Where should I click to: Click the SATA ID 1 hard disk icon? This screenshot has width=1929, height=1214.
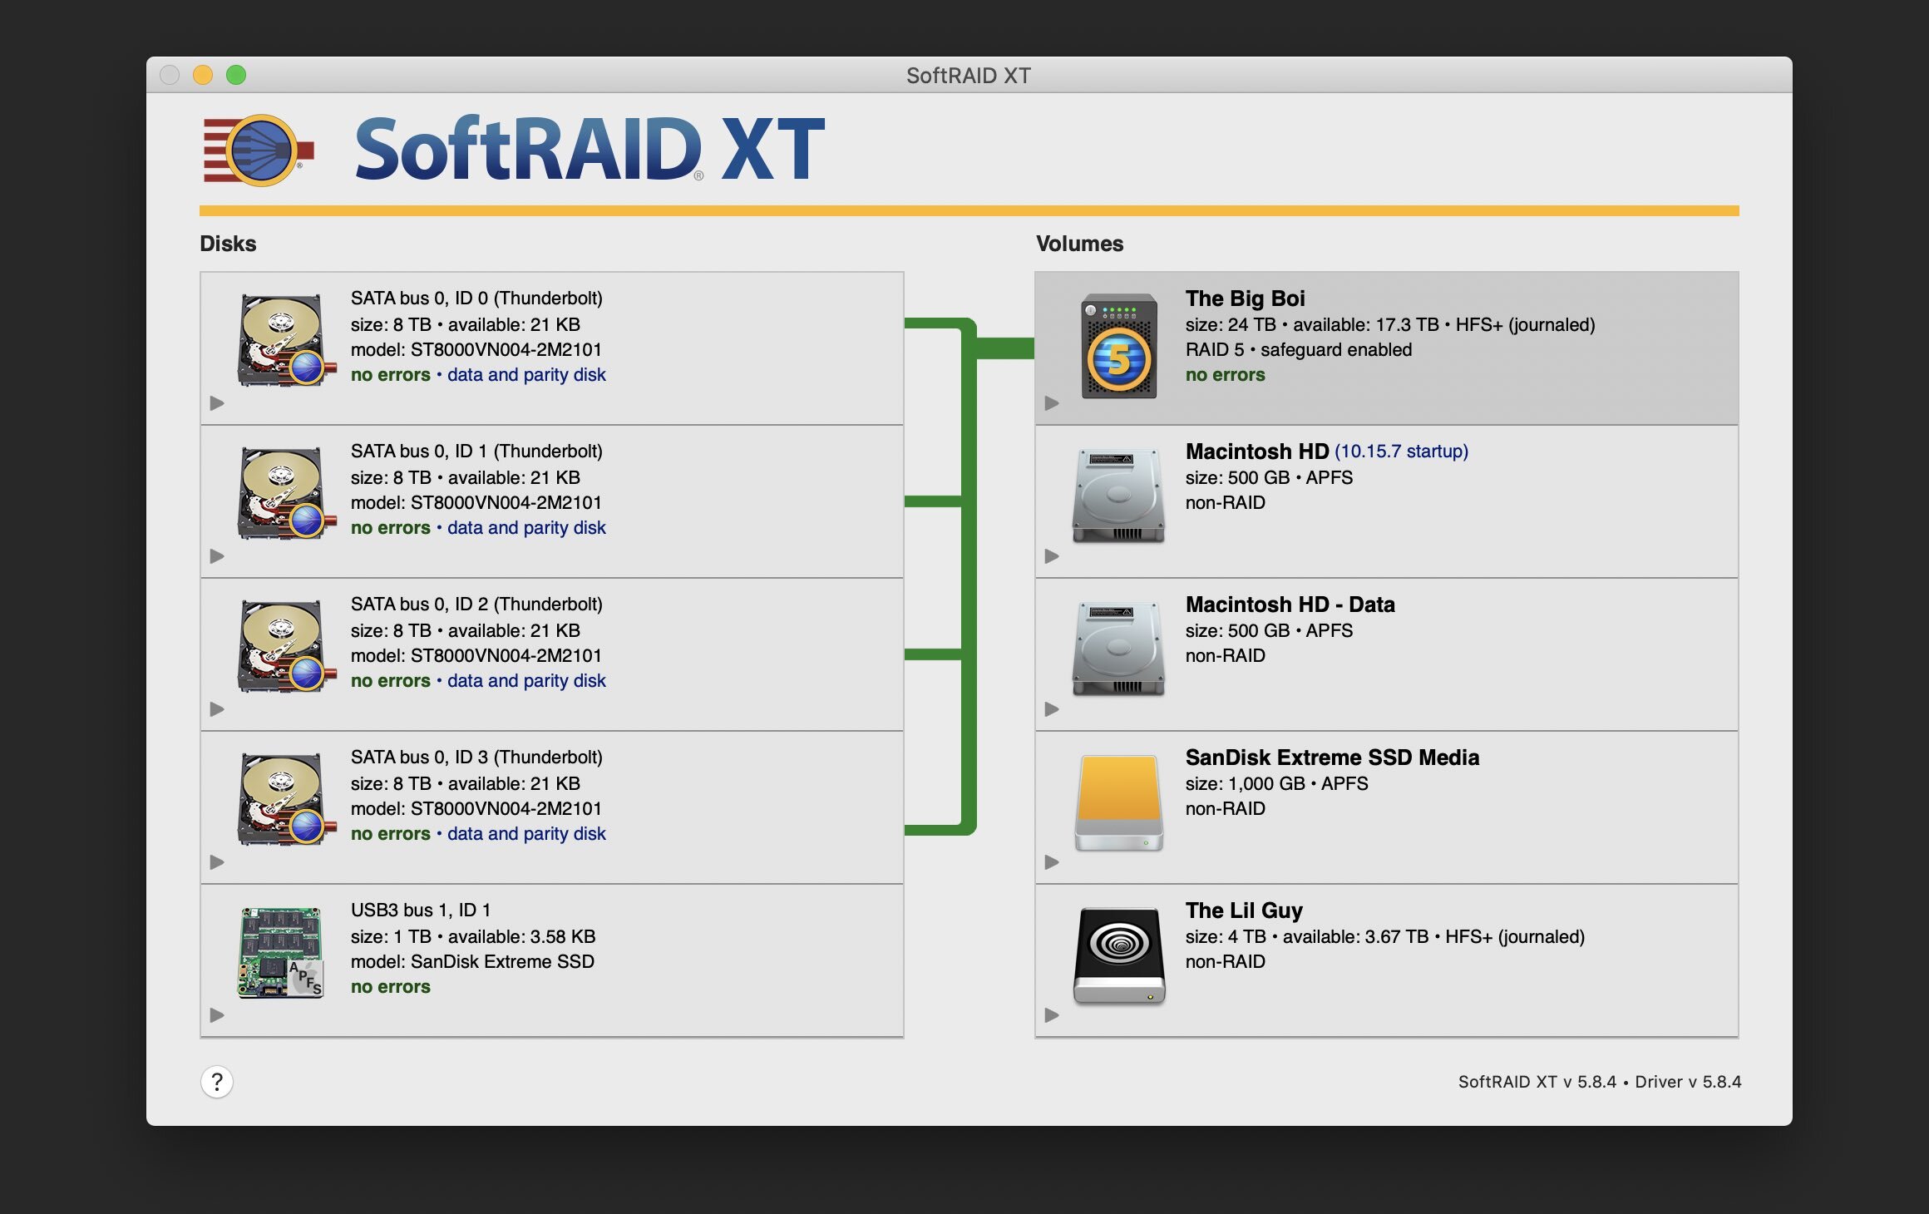click(x=285, y=492)
